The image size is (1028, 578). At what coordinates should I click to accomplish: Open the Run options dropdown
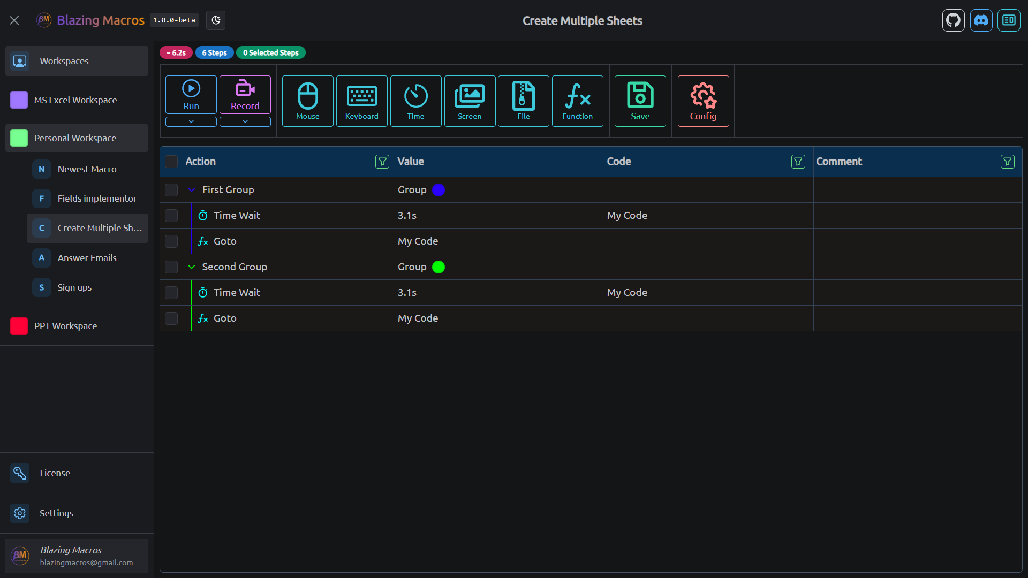click(191, 121)
